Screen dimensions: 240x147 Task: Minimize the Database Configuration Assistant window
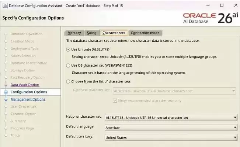(208, 5)
